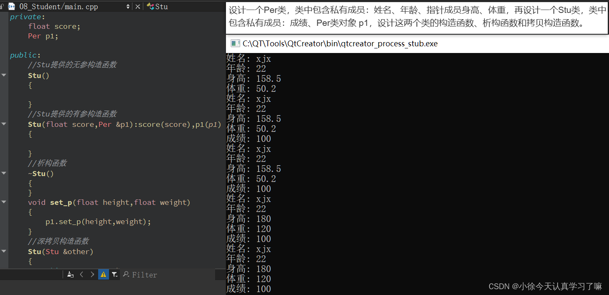Click the clear output pane icon
The image size is (609, 295).
click(70, 274)
